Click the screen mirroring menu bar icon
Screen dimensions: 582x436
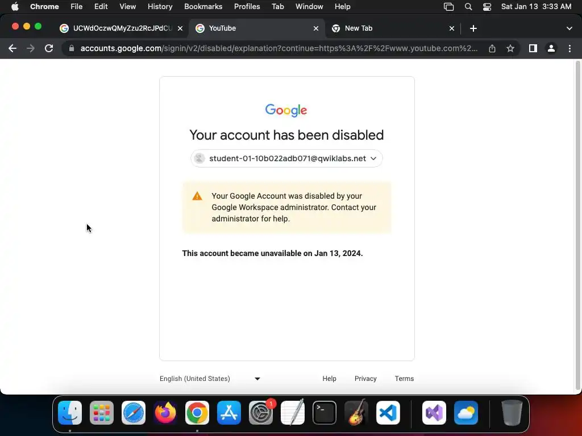tap(449, 7)
